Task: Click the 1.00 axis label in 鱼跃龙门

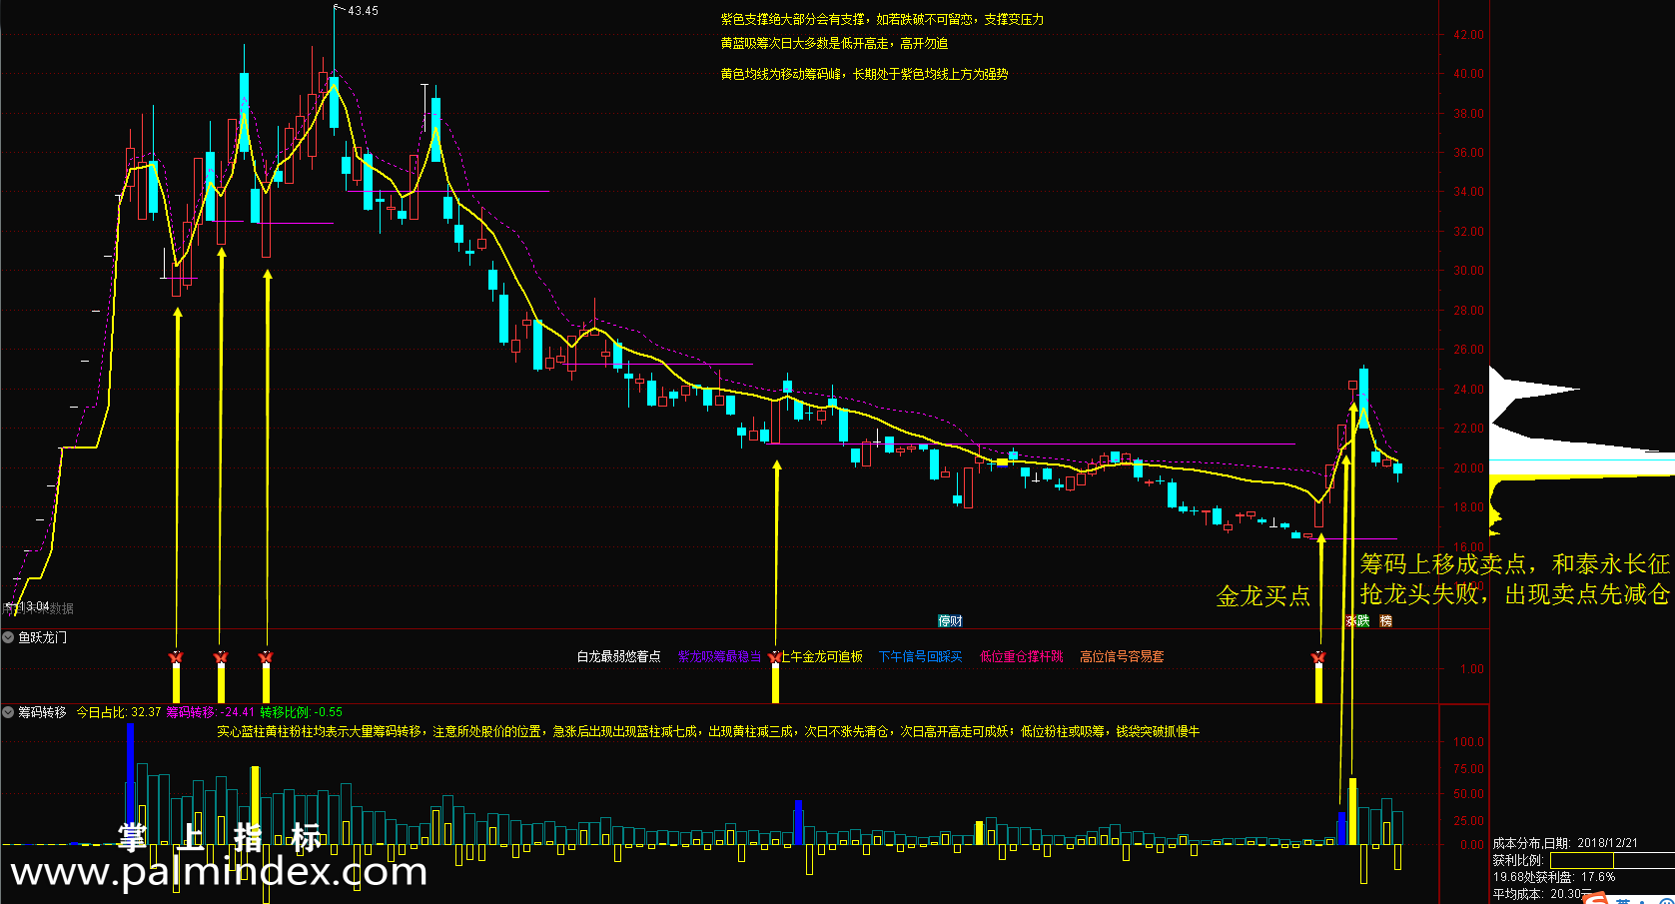Action: 1472,669
